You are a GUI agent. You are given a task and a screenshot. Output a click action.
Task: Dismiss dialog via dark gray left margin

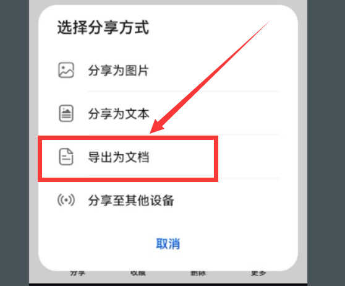14,143
